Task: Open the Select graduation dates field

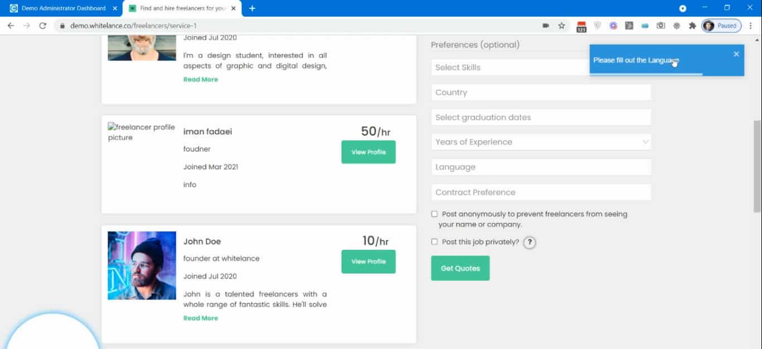Action: 541,118
